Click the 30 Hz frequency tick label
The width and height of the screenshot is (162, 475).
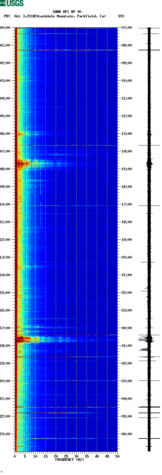[x=76, y=456]
